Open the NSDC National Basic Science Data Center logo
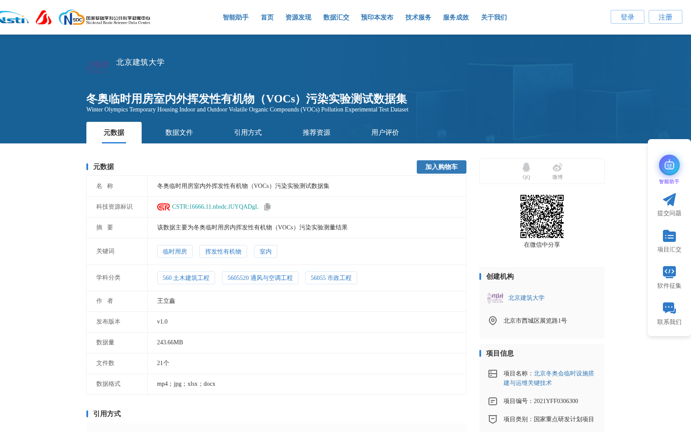Viewport: 691px width, 432px height. tap(105, 17)
